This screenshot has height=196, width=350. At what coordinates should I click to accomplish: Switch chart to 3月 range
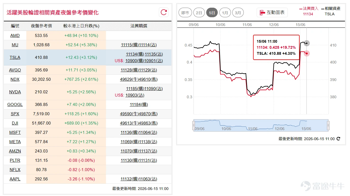point(238,13)
